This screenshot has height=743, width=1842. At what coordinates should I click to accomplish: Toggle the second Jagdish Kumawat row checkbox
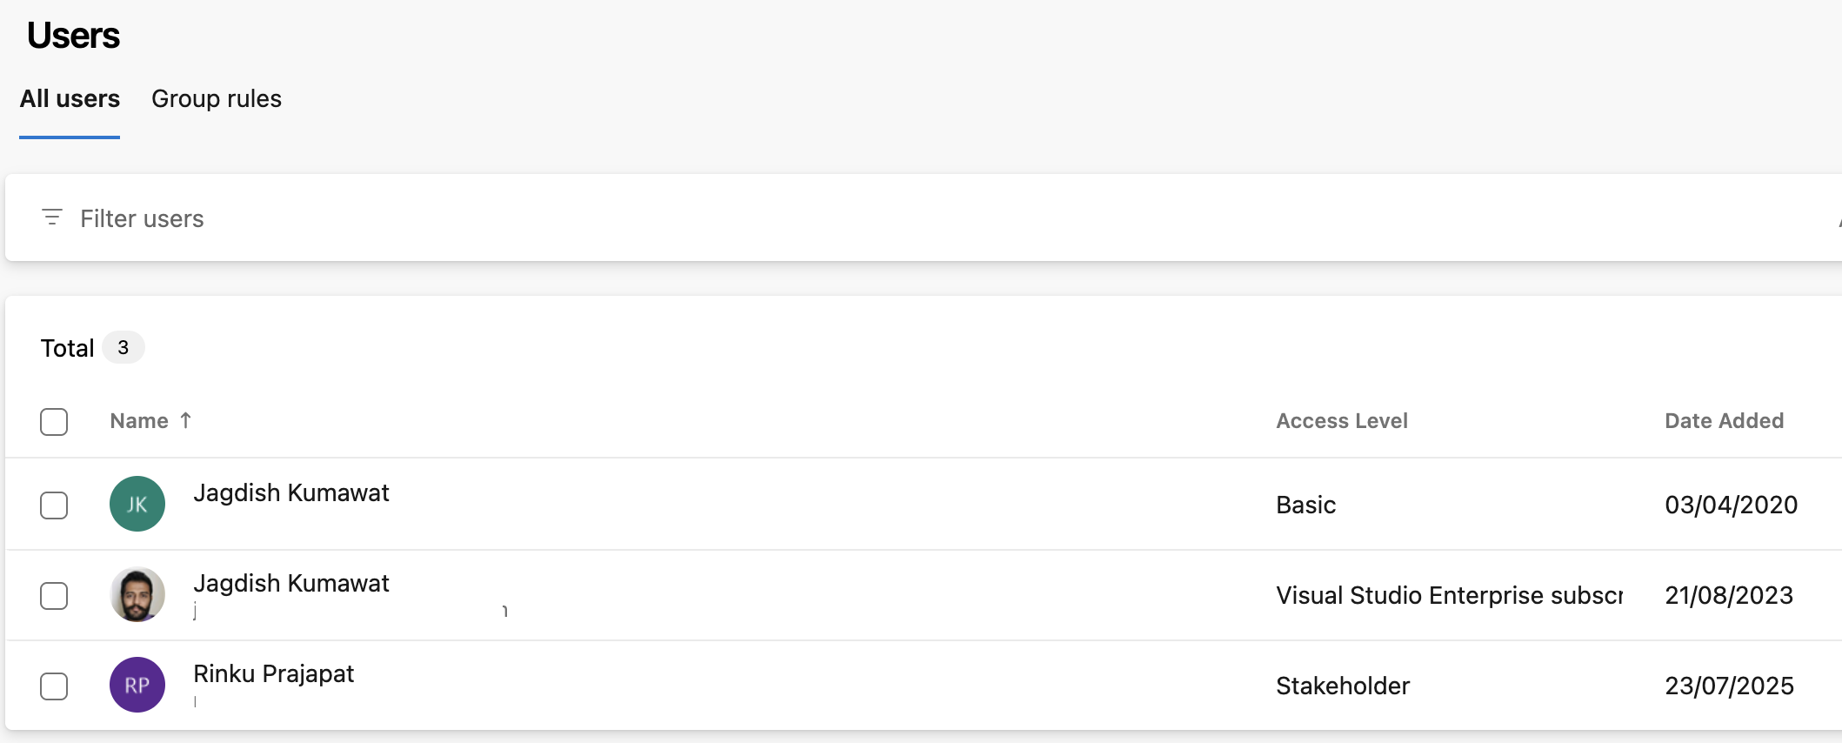(x=54, y=595)
